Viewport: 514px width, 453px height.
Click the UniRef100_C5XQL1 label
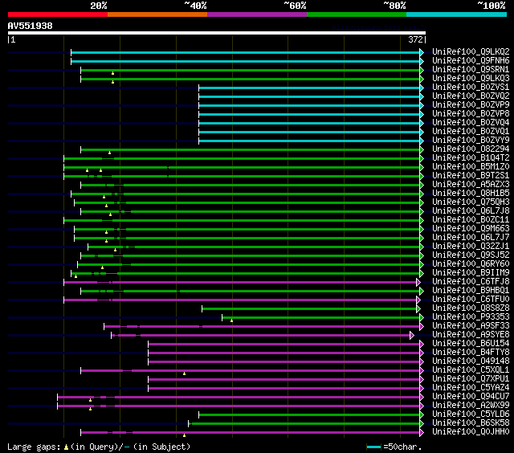[x=471, y=370]
